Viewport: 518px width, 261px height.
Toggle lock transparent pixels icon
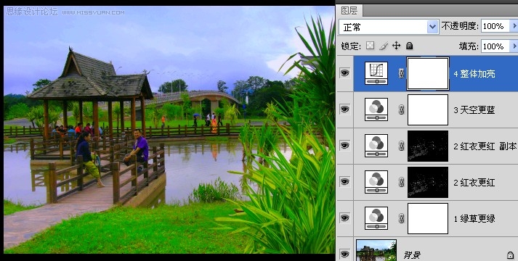[x=371, y=46]
